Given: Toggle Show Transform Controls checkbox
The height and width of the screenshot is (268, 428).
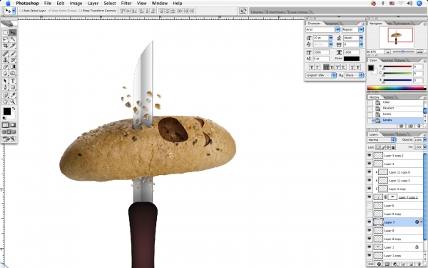Looking at the screenshot, I should click(80, 11).
